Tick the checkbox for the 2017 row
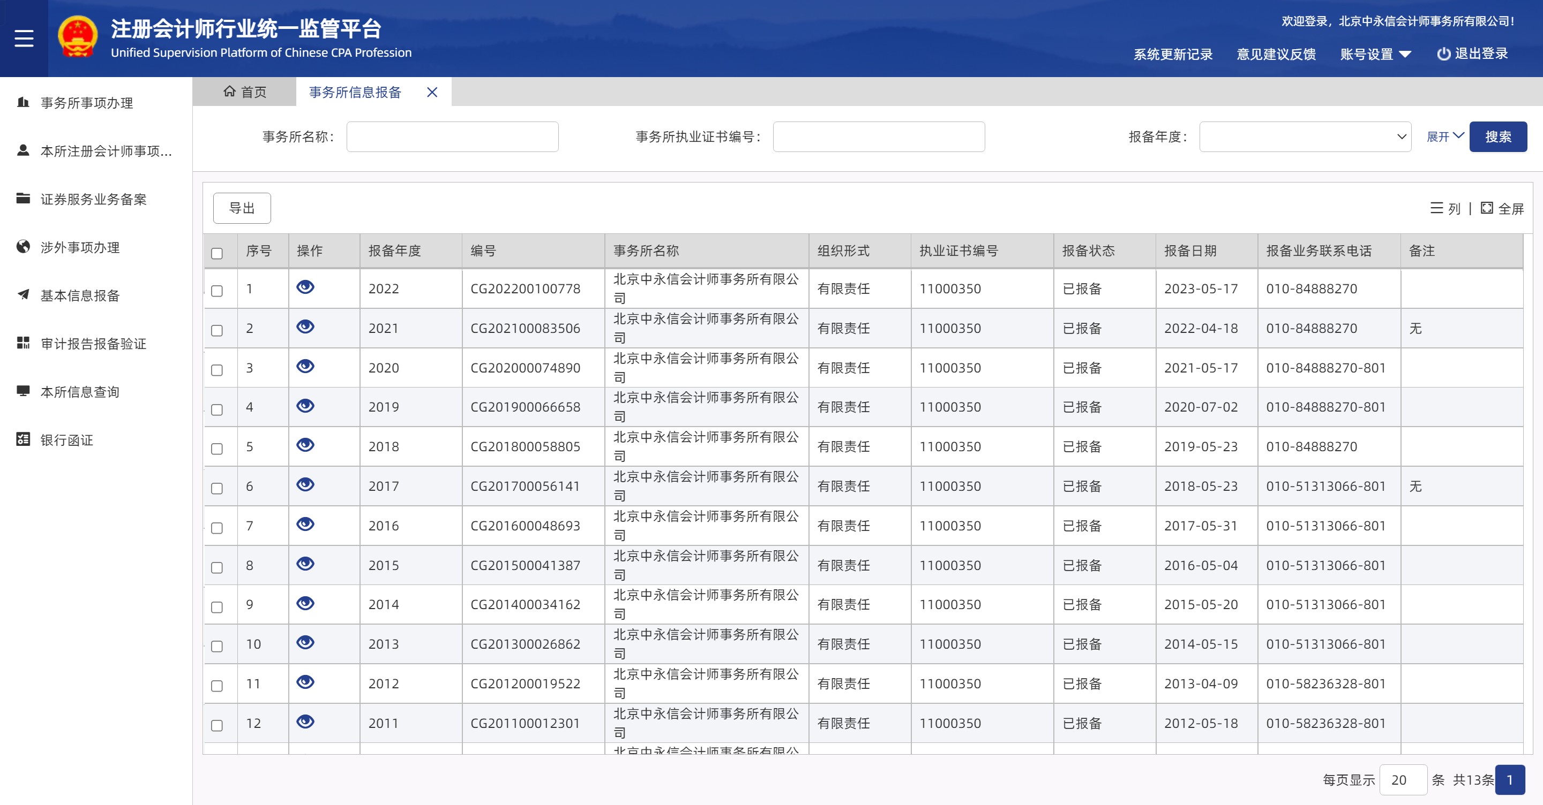Viewport: 1543px width, 805px height. pyautogui.click(x=217, y=488)
